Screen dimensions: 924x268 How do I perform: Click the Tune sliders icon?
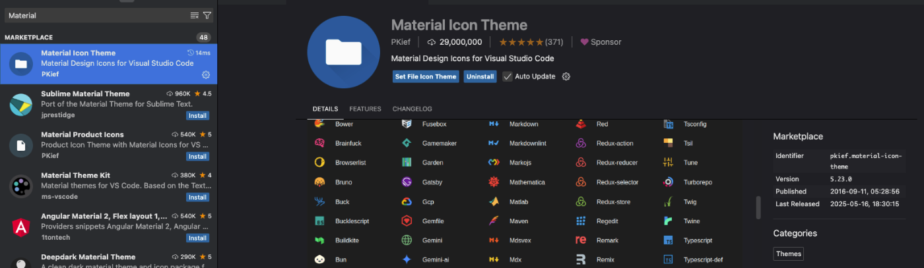click(668, 163)
